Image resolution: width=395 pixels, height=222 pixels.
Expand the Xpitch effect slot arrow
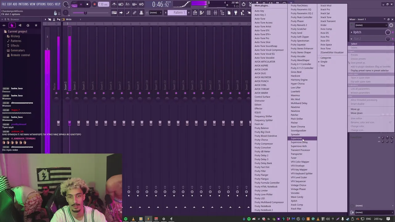(351, 32)
